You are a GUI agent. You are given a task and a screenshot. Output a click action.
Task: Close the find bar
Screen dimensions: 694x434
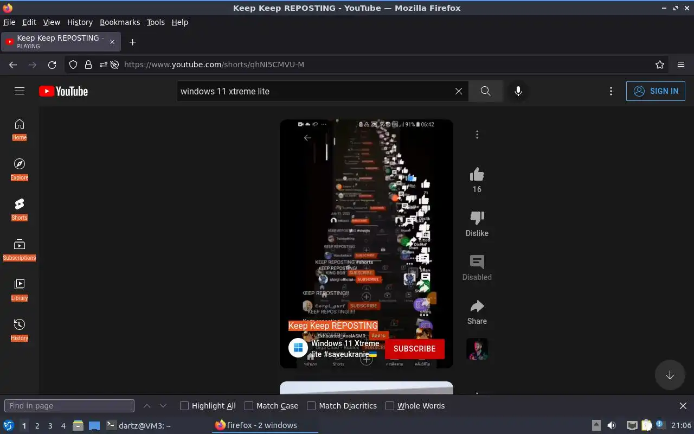683,406
